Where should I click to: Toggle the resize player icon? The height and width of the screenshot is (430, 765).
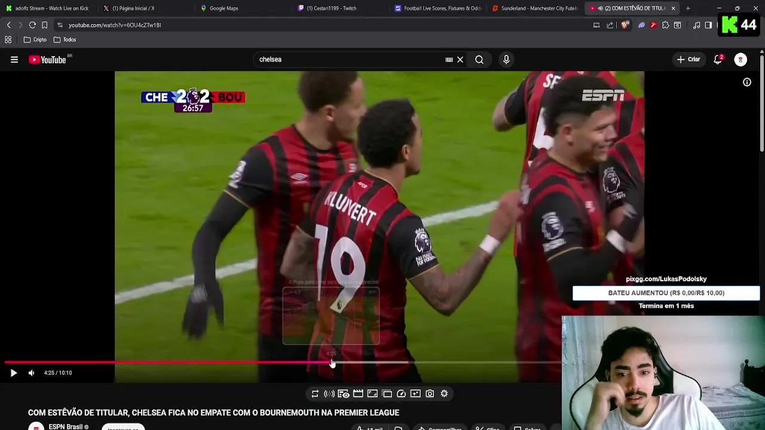[x=372, y=394]
